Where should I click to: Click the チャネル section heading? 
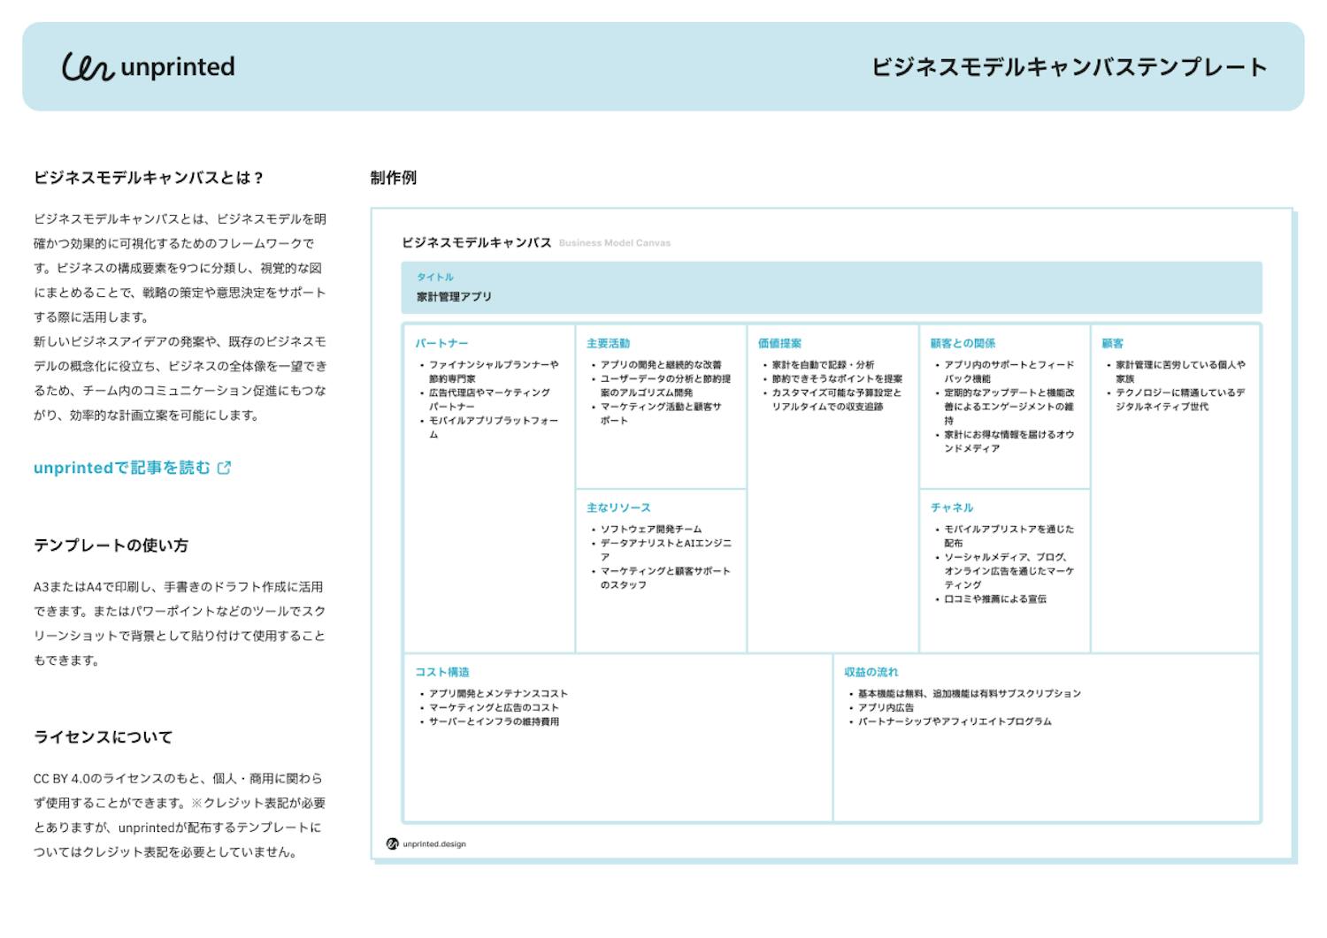point(951,507)
